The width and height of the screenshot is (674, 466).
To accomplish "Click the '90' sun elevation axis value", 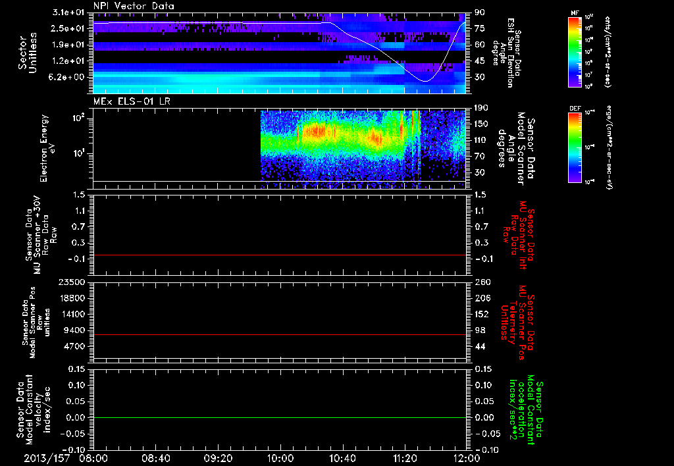I will tap(479, 12).
